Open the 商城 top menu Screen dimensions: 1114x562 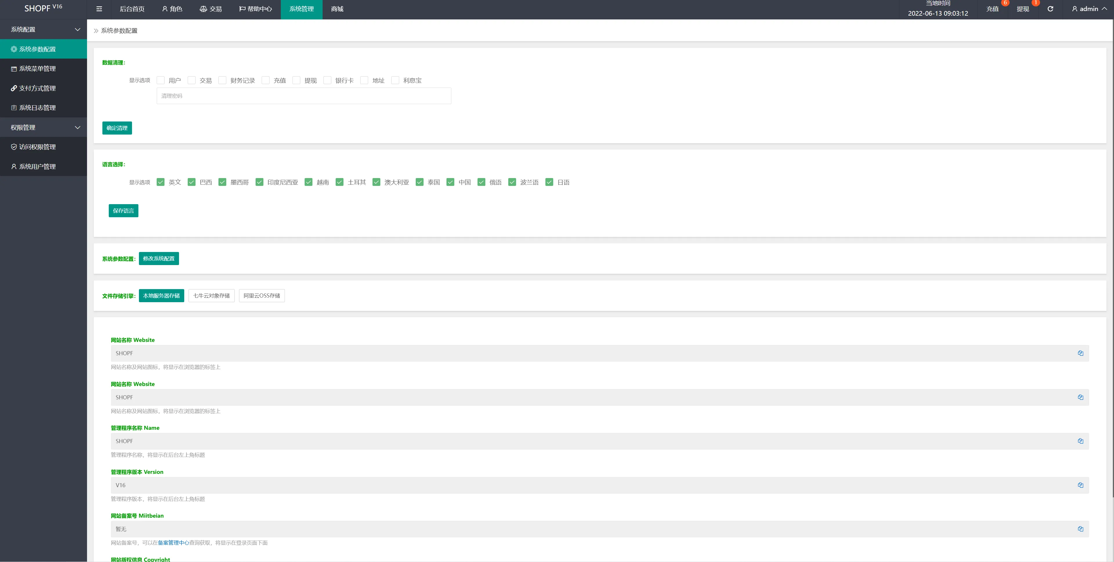coord(337,9)
